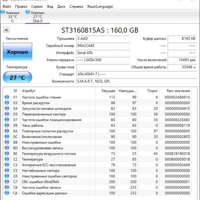The height and width of the screenshot is (200, 200).
Task: Select the Частота ошибок чтения attribute name
Action: click(41, 97)
